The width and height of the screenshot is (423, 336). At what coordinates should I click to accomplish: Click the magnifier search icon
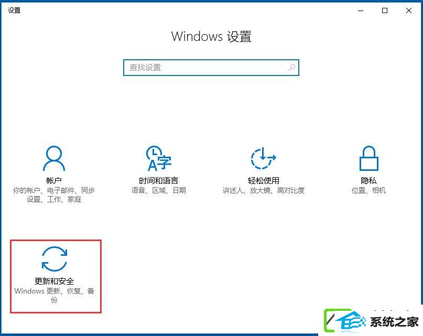(292, 68)
